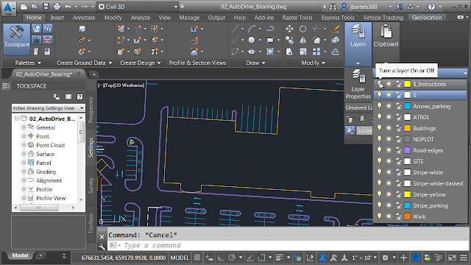Viewport: 471px width, 265px height.
Task: Toggle ortho mode in status bar
Action: [221, 258]
